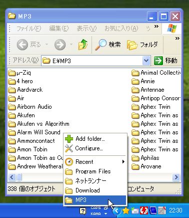Select the Akufen vs Algorithm folder

(x=39, y=124)
